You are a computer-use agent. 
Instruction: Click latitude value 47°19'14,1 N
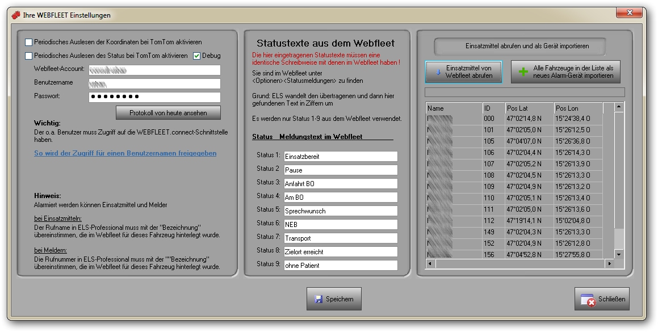point(524,221)
